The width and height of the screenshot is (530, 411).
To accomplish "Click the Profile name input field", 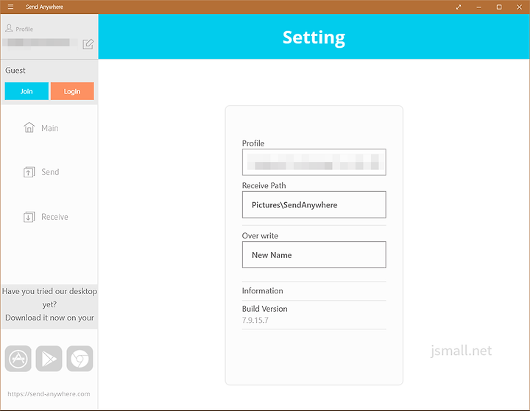I will pos(314,162).
